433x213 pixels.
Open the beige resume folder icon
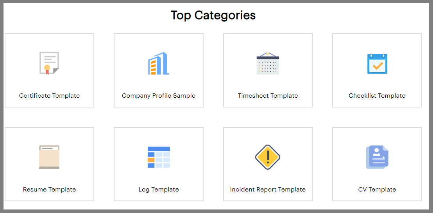point(49,157)
